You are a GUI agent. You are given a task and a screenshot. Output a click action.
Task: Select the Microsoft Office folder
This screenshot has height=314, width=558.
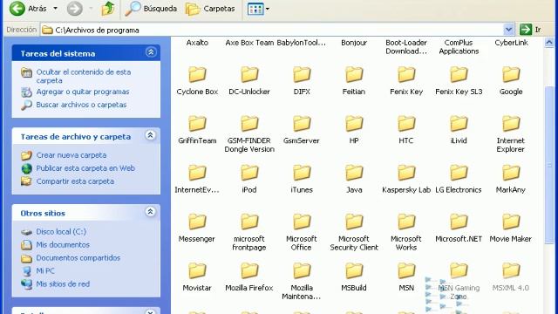coord(302,233)
